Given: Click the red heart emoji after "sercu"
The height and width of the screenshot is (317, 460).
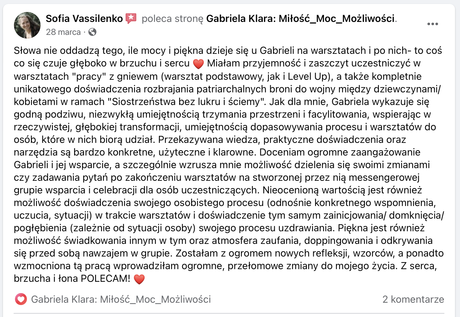Looking at the screenshot, I should (198, 63).
